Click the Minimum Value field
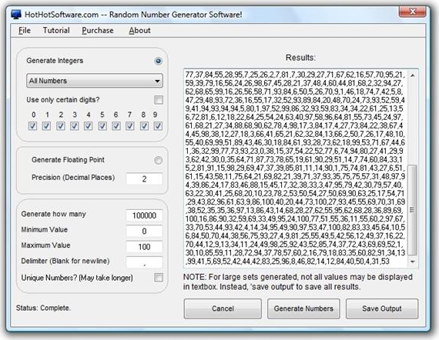Image resolution: width=439 pixels, height=340 pixels. tap(144, 232)
